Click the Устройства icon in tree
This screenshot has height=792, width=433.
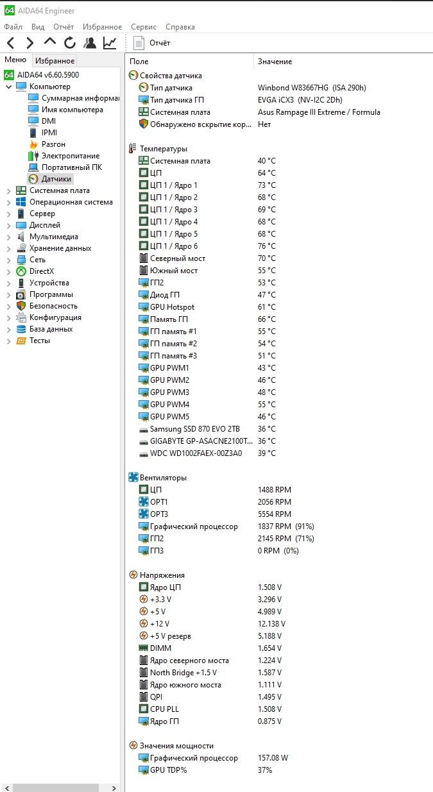21,283
